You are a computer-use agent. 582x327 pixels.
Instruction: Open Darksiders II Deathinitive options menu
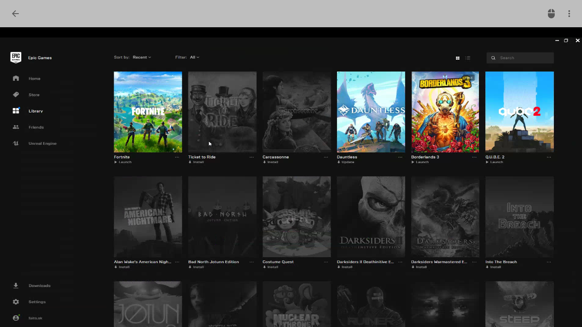[x=400, y=262]
